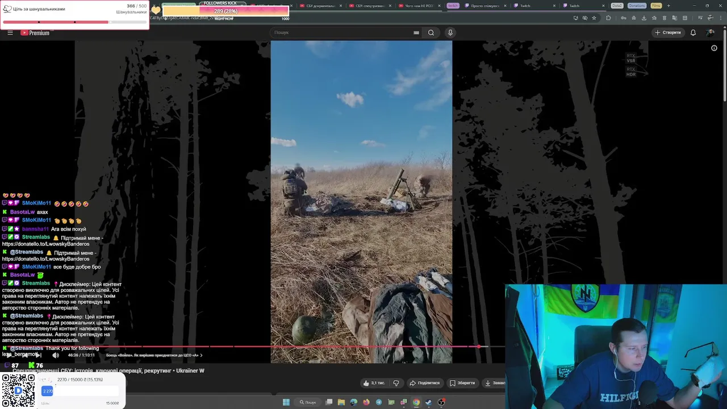The width and height of the screenshot is (727, 409).
Task: Open YouTube notifications bell
Action: pos(693,32)
